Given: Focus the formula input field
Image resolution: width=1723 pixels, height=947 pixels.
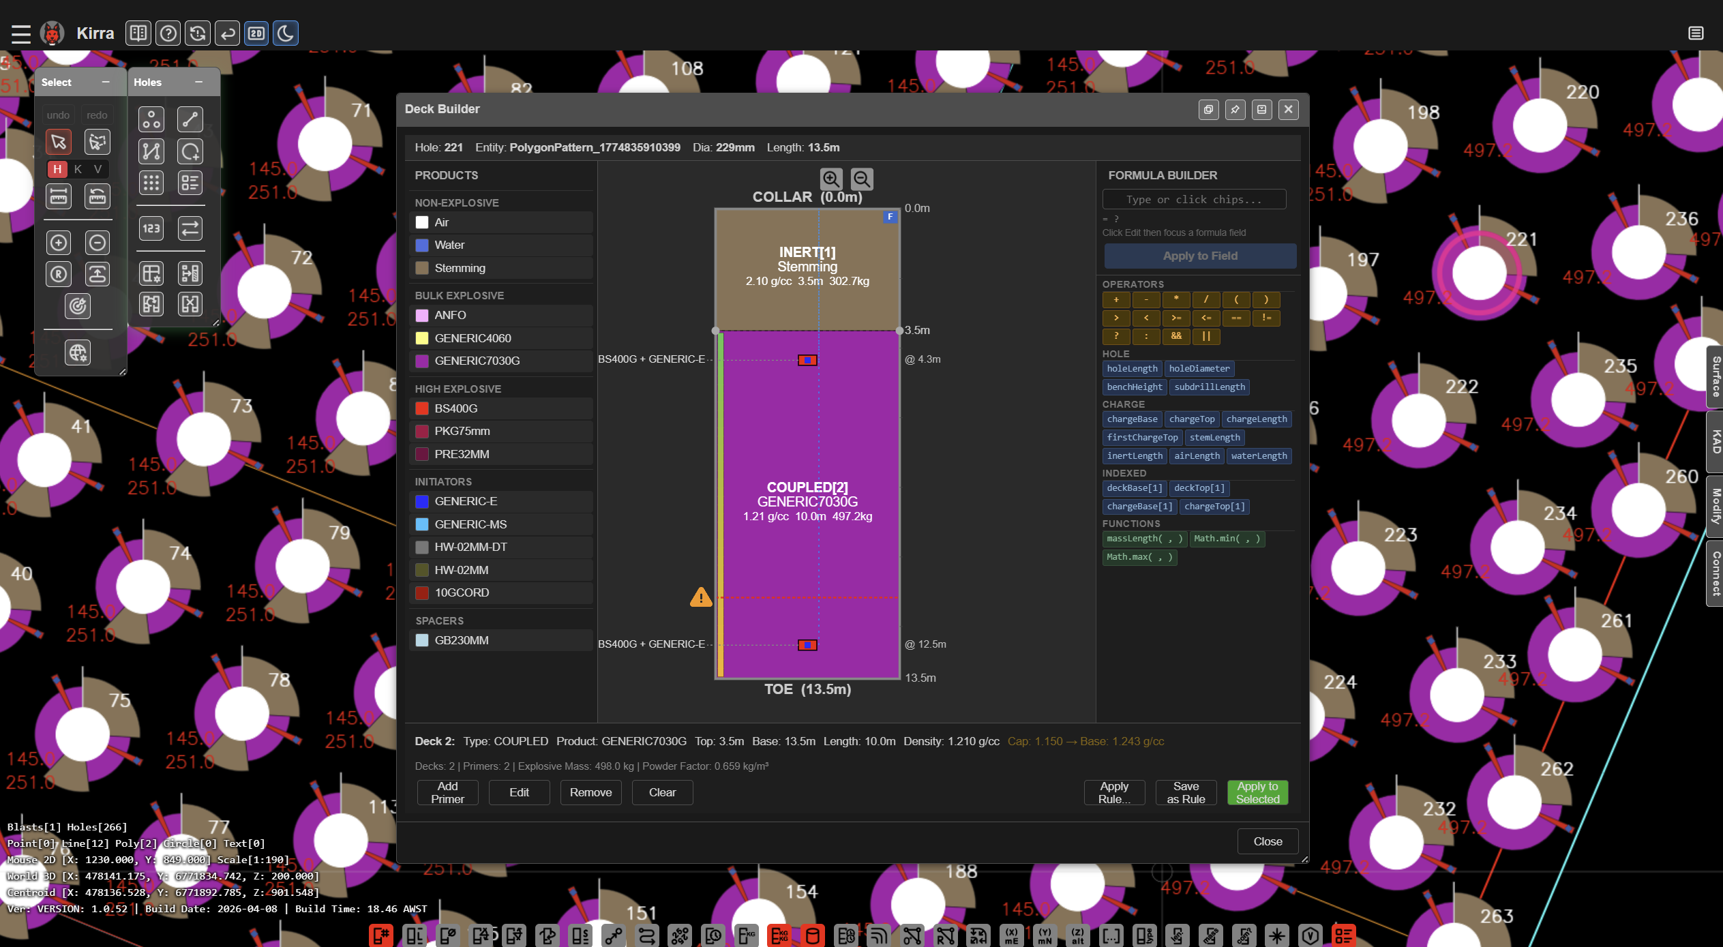Looking at the screenshot, I should coord(1195,199).
